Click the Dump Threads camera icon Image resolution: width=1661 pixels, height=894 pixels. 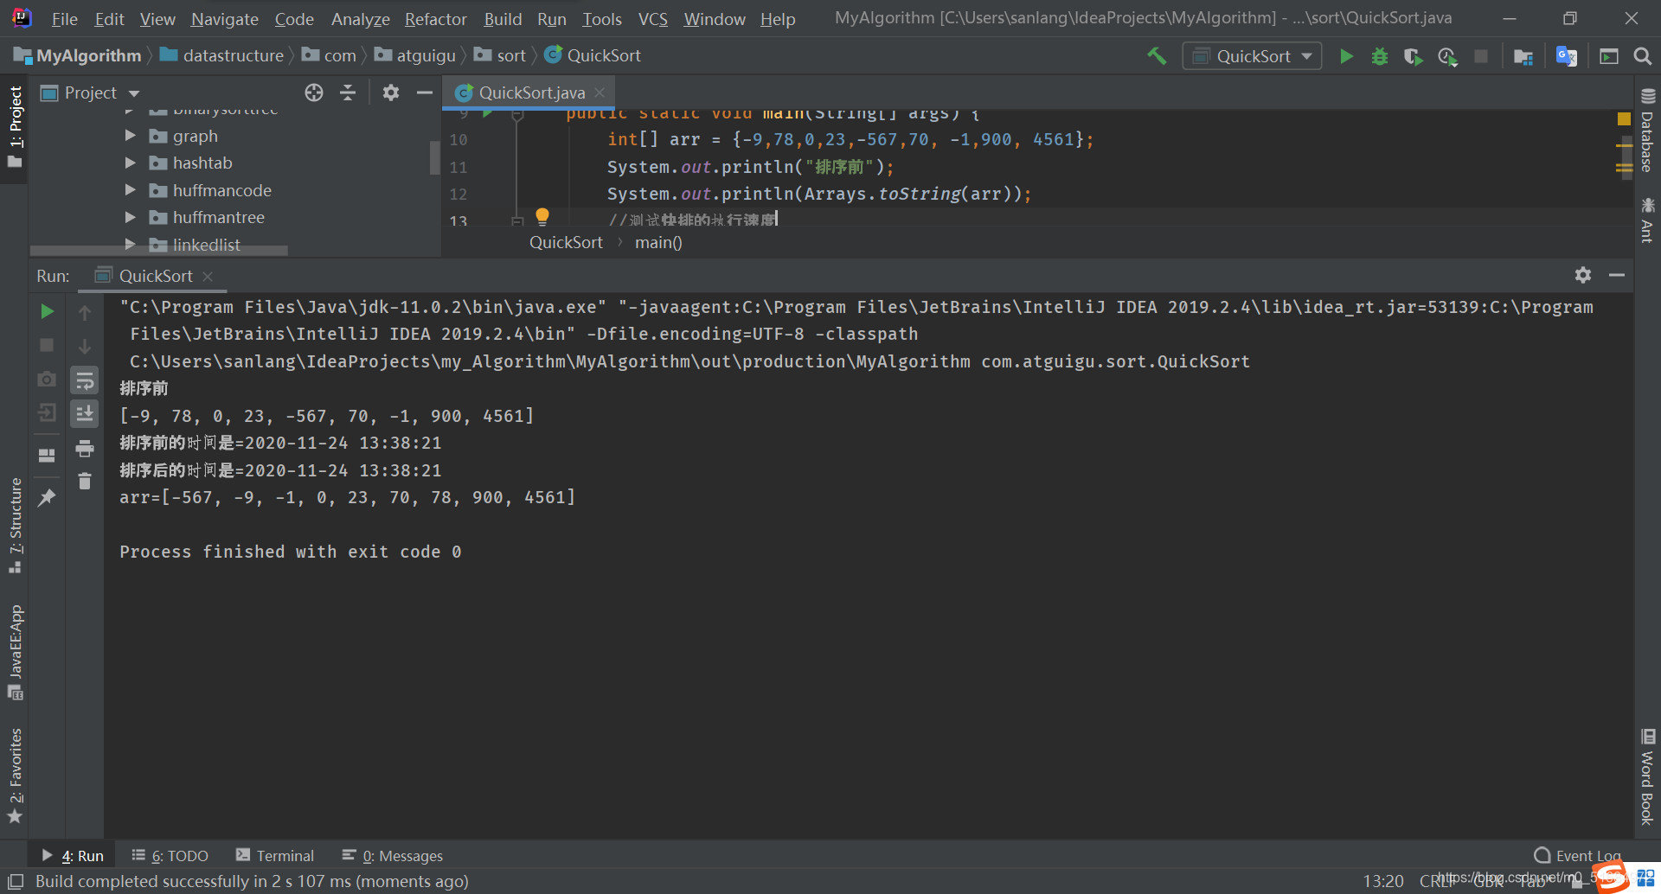48,379
